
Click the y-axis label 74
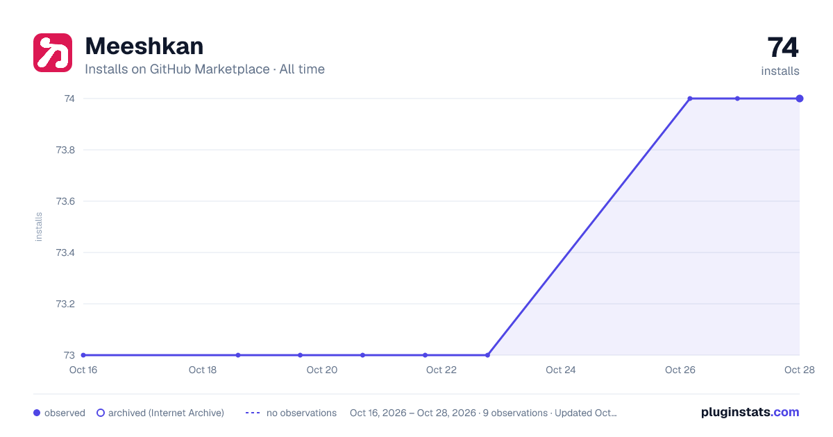(x=69, y=98)
